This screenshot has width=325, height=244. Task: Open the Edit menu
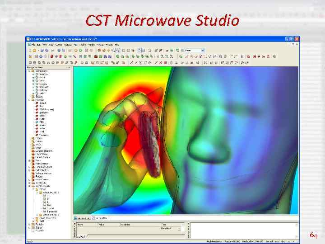pos(38,45)
